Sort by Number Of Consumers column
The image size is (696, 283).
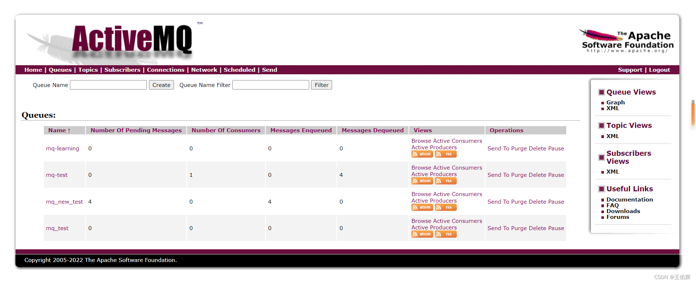[x=226, y=130]
